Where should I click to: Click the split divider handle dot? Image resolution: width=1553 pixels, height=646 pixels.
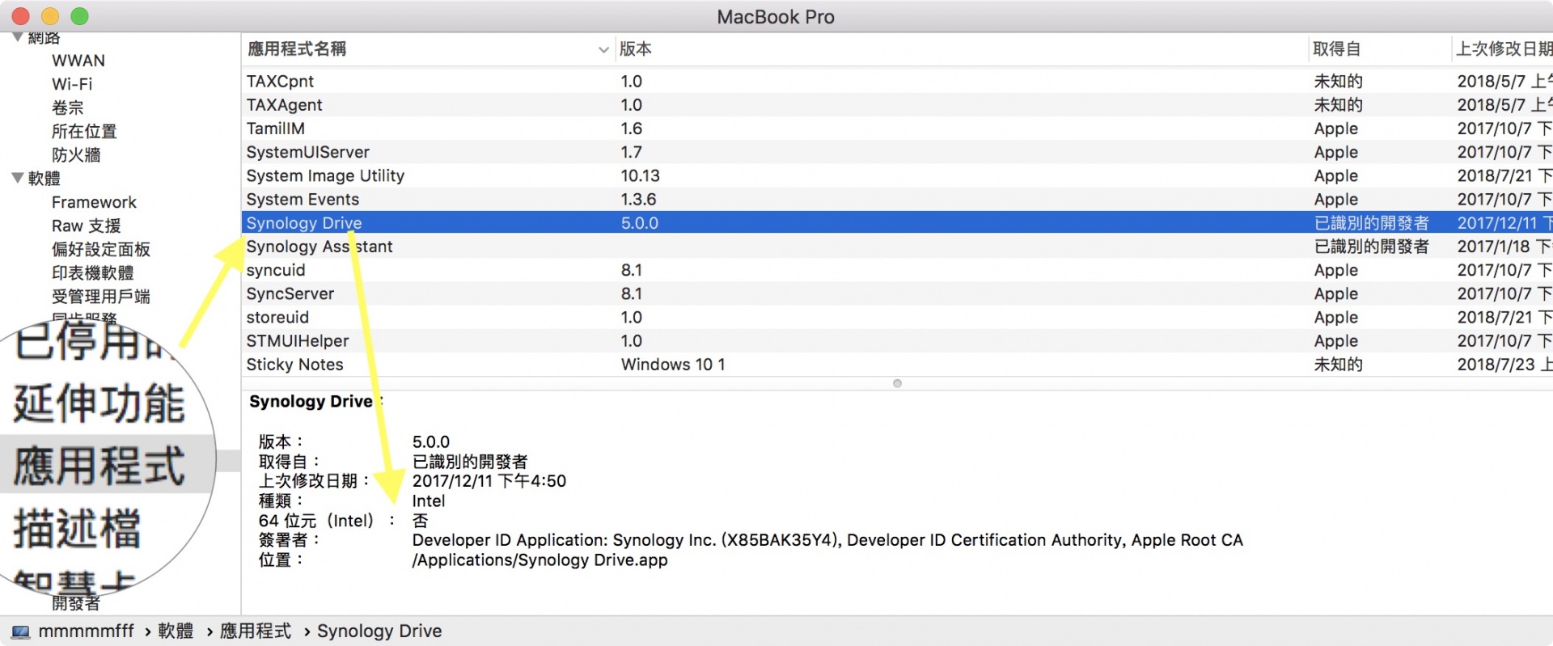point(897,383)
